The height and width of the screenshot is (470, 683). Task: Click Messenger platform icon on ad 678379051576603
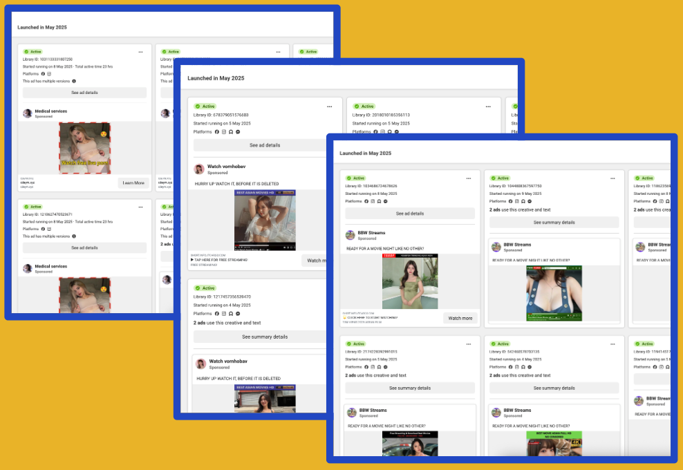pos(238,132)
